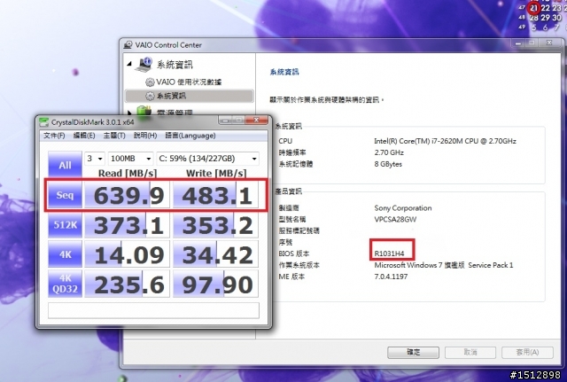Click the laptop icon beside 系統資訊
Viewport: 567px width, 382px height.
pyautogui.click(x=144, y=65)
